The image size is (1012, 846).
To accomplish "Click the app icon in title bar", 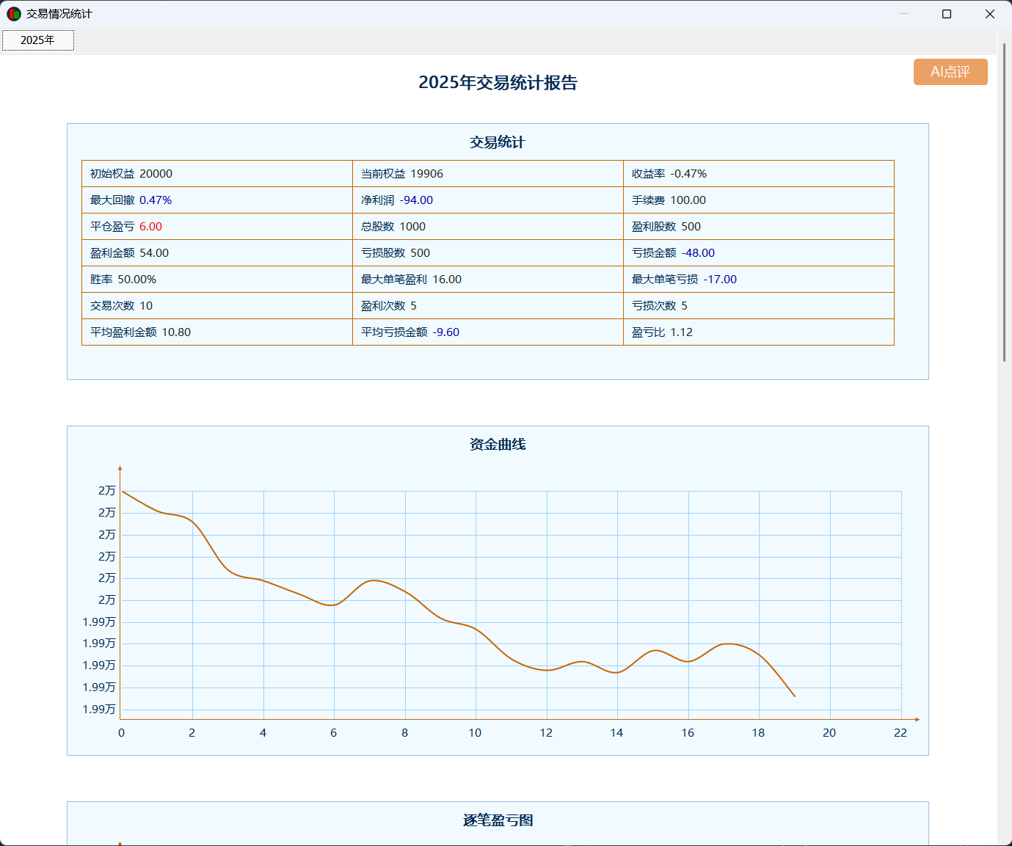I will click(14, 14).
